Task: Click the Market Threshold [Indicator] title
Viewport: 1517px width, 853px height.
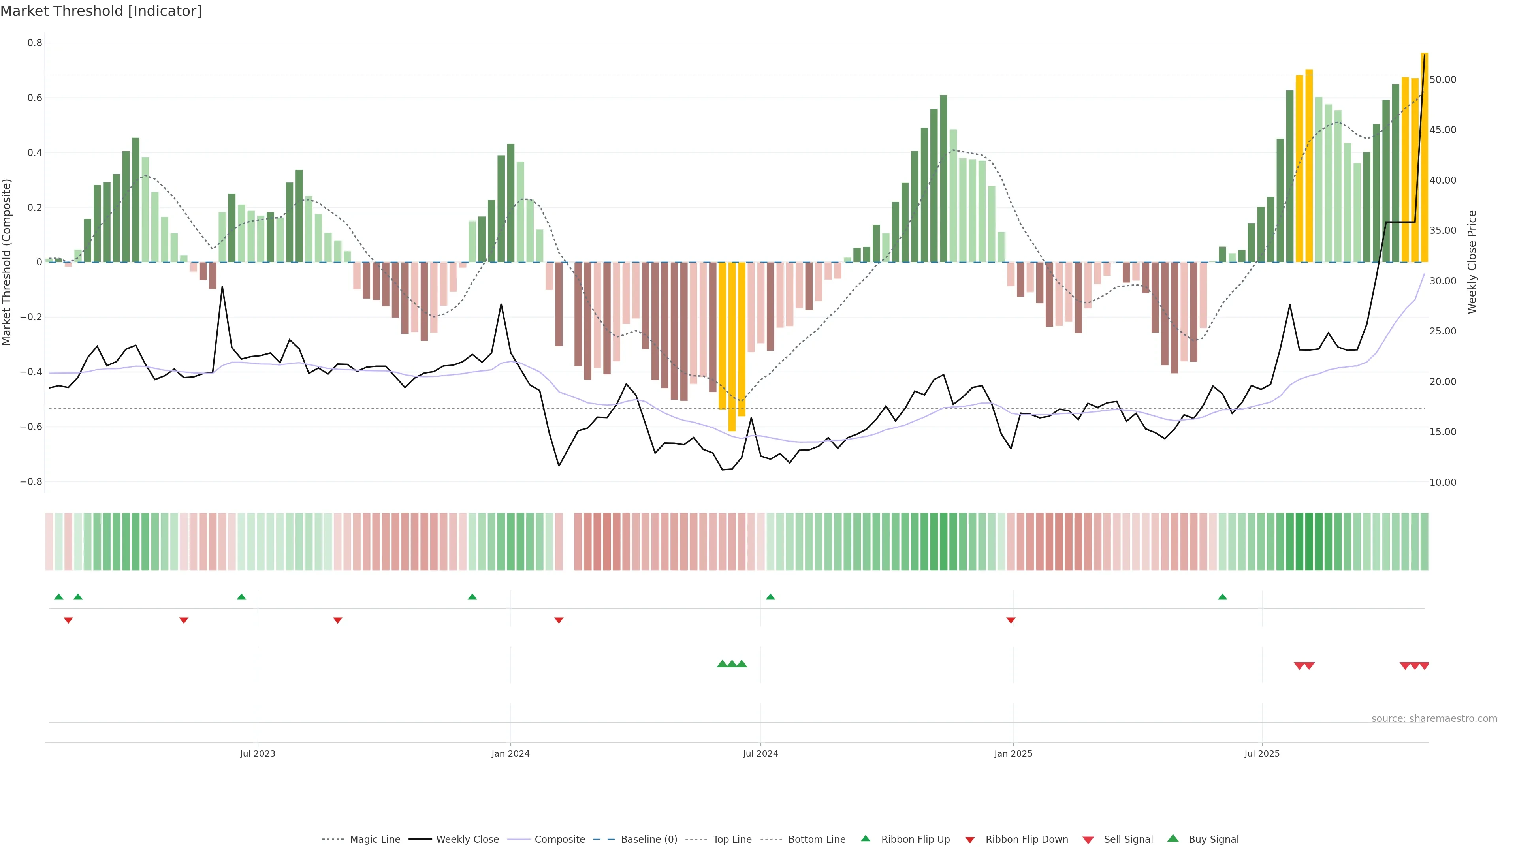Action: [101, 11]
